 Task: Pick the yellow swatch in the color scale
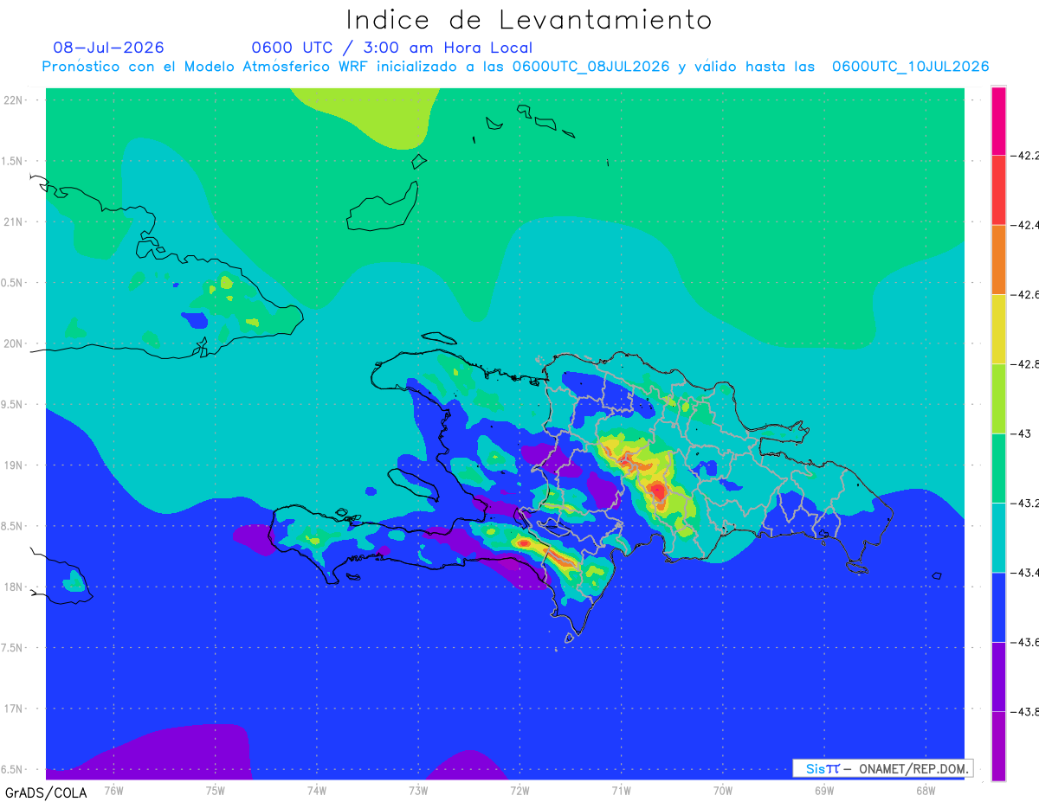998,329
